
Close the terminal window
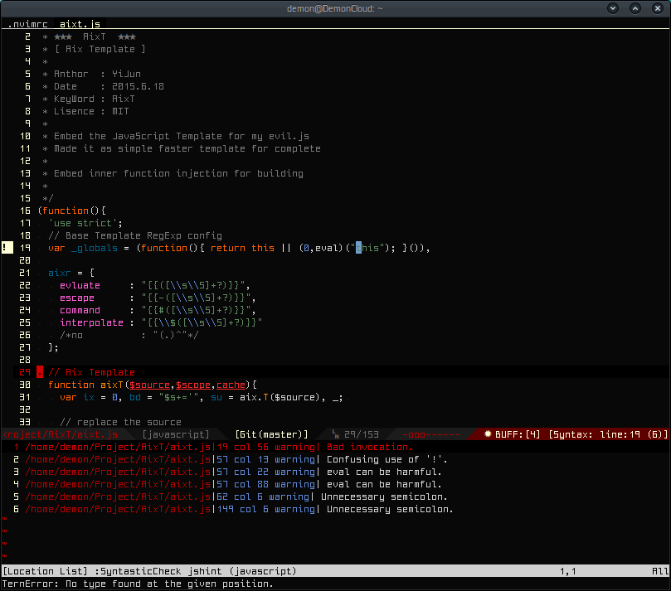tap(657, 8)
